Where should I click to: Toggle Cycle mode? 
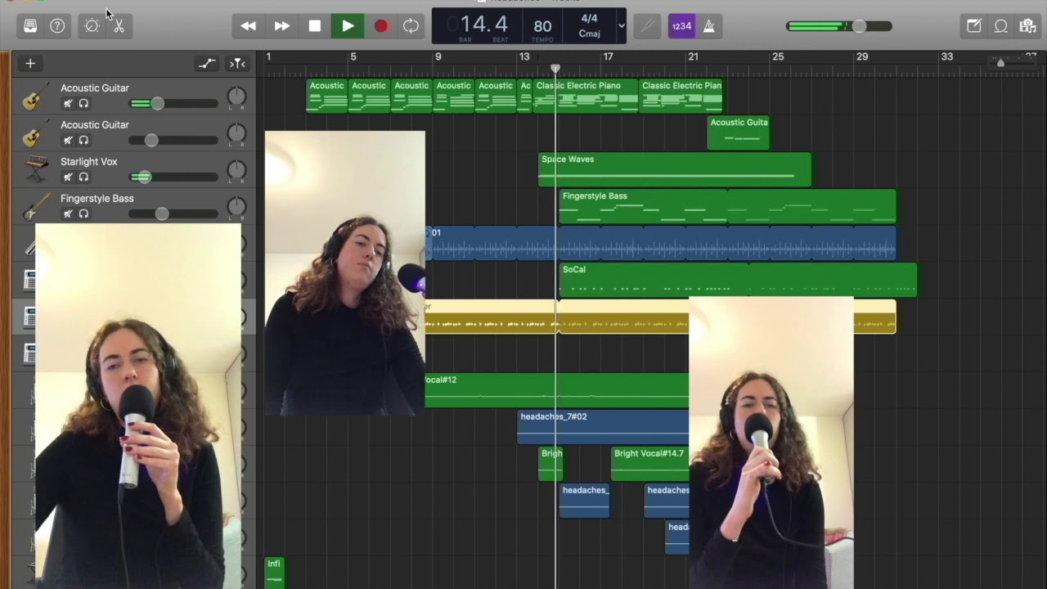click(x=411, y=26)
